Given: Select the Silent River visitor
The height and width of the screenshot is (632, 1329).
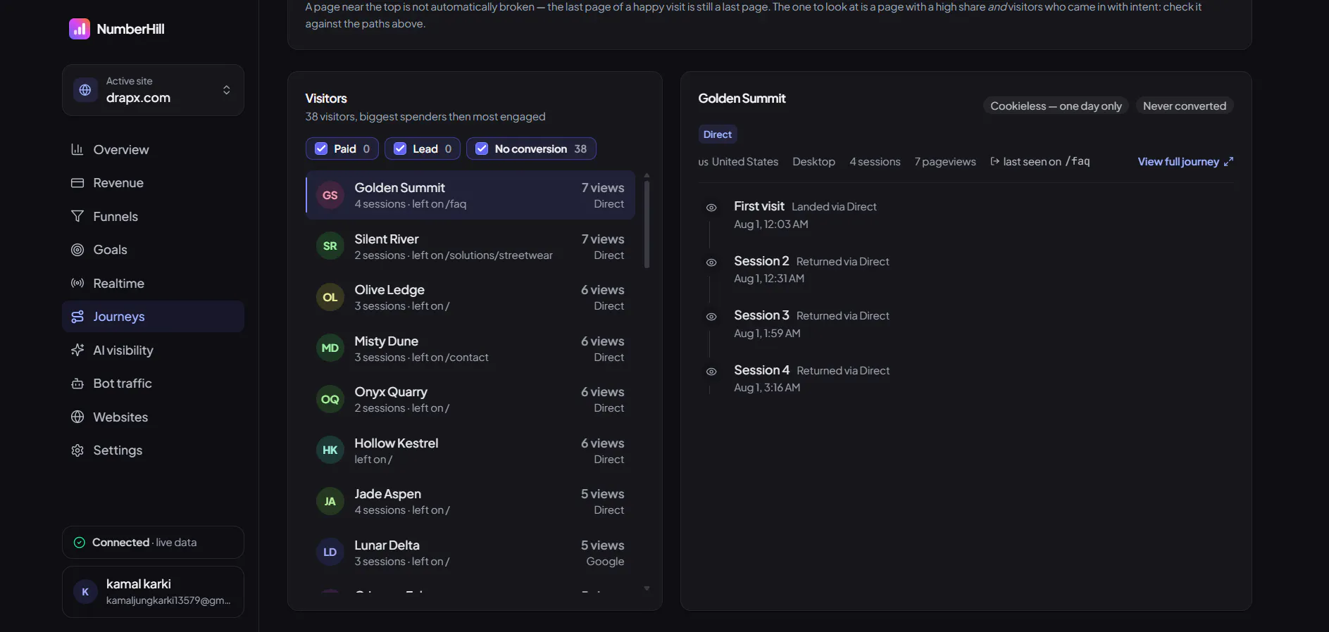Looking at the screenshot, I should (470, 246).
